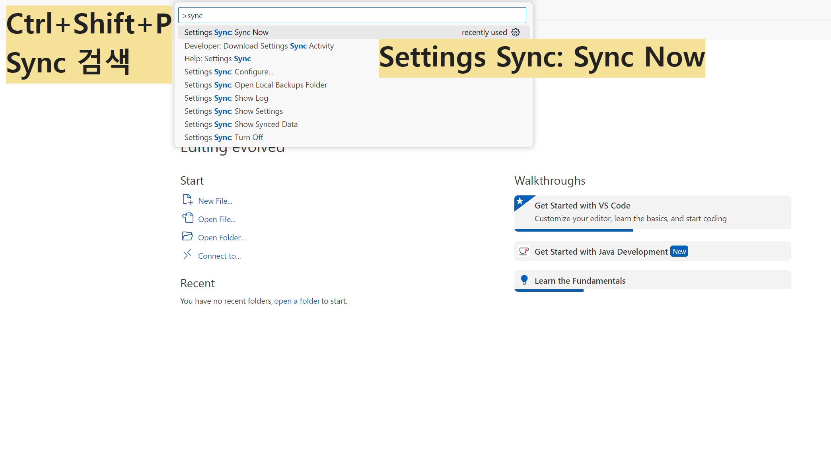Click the Connect to... link
831x464 pixels.
[x=219, y=256]
